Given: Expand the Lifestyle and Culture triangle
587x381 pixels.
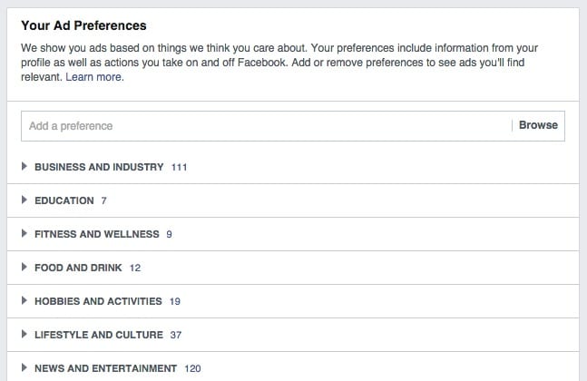Looking at the screenshot, I should pos(24,335).
